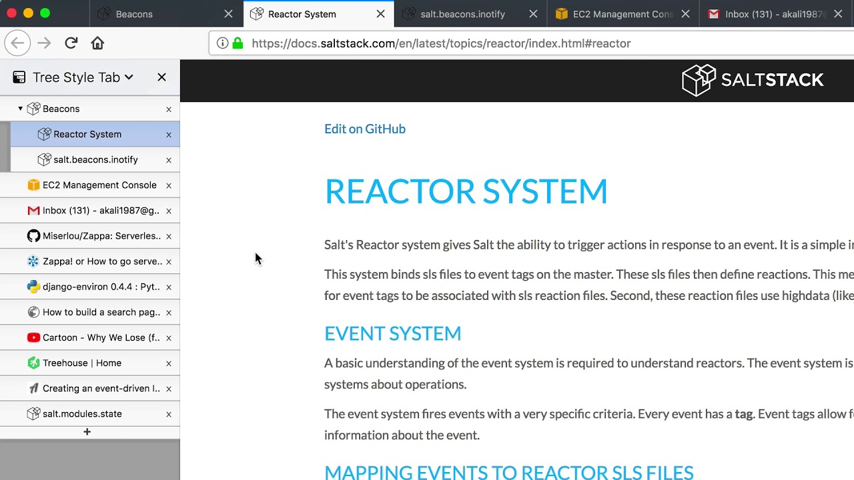This screenshot has width=854, height=480.
Task: Switch to the Reactor System top tab
Action: pyautogui.click(x=319, y=13)
